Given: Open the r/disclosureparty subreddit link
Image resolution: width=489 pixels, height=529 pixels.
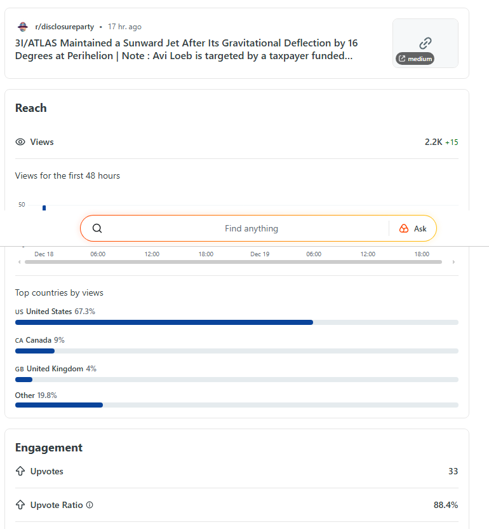Looking at the screenshot, I should click(x=64, y=27).
